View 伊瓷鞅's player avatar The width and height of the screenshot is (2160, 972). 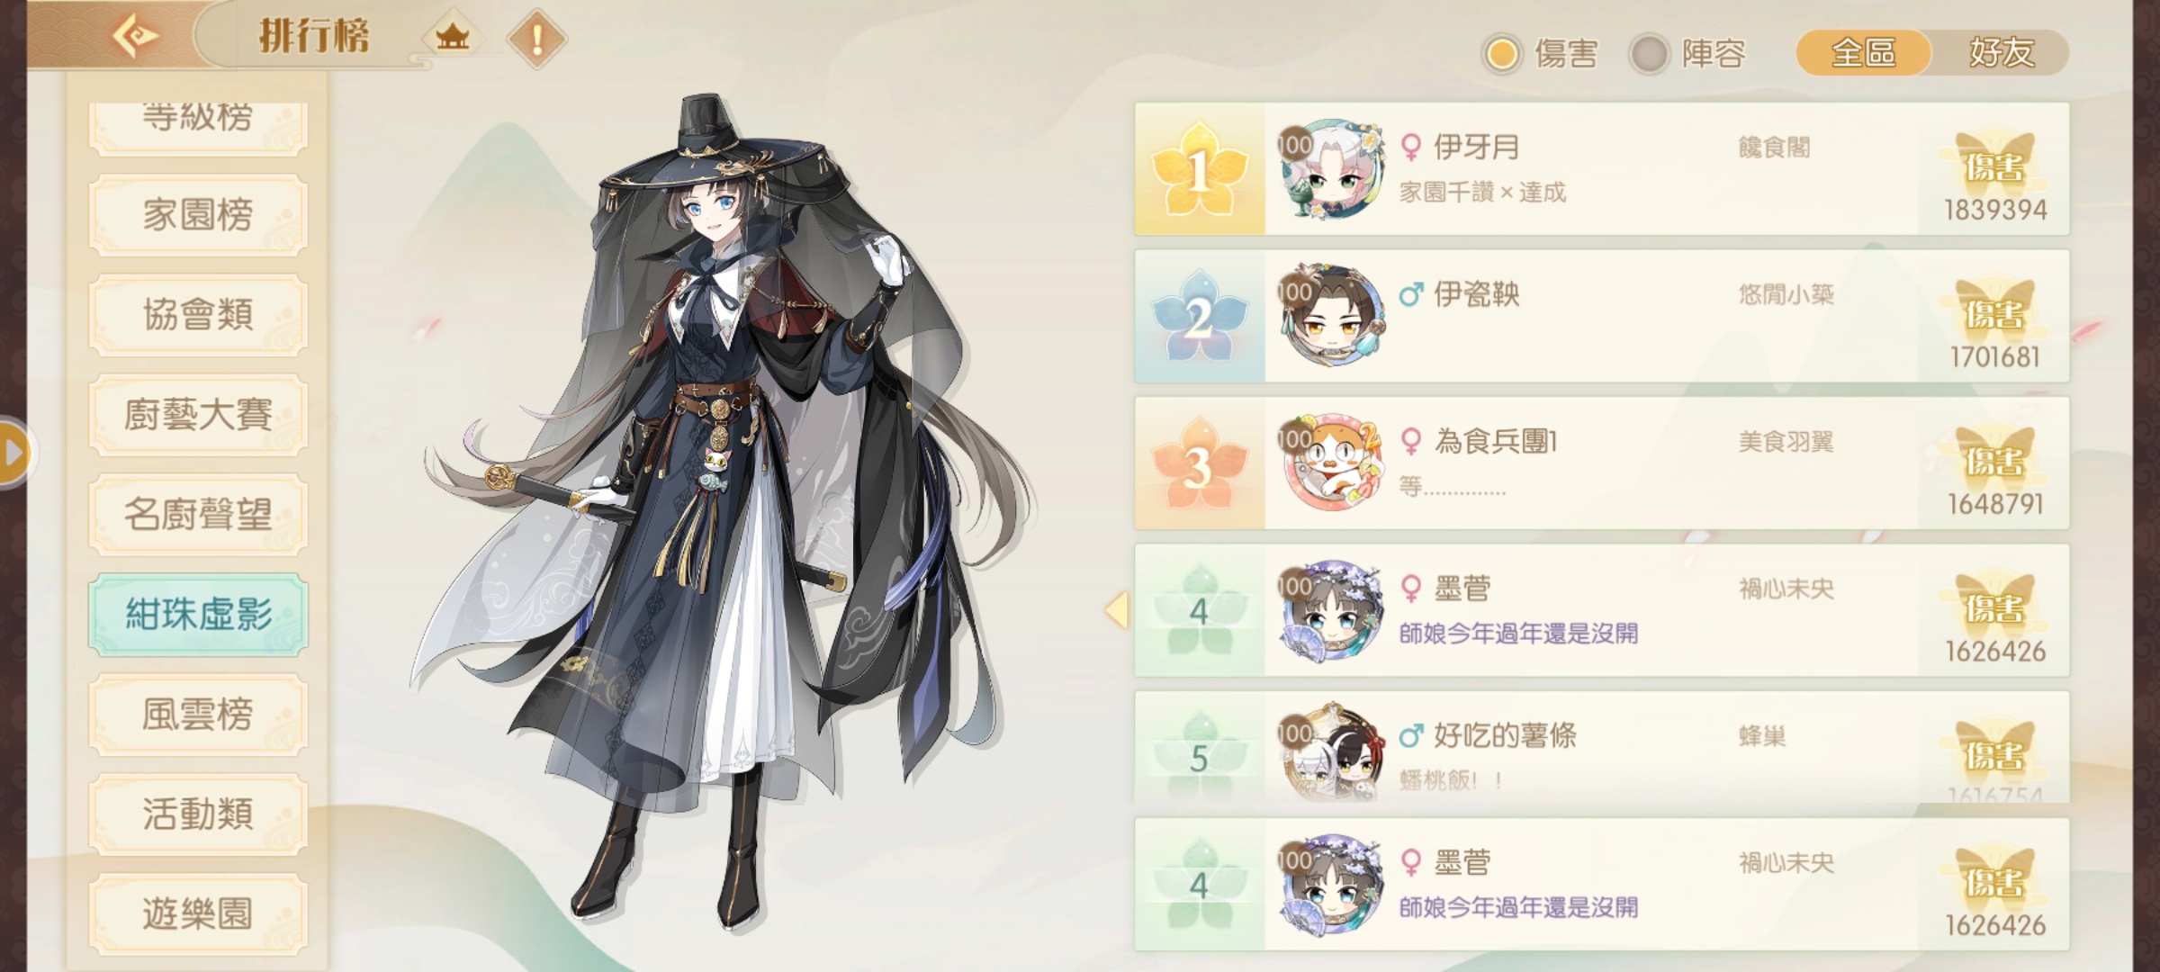click(1332, 316)
